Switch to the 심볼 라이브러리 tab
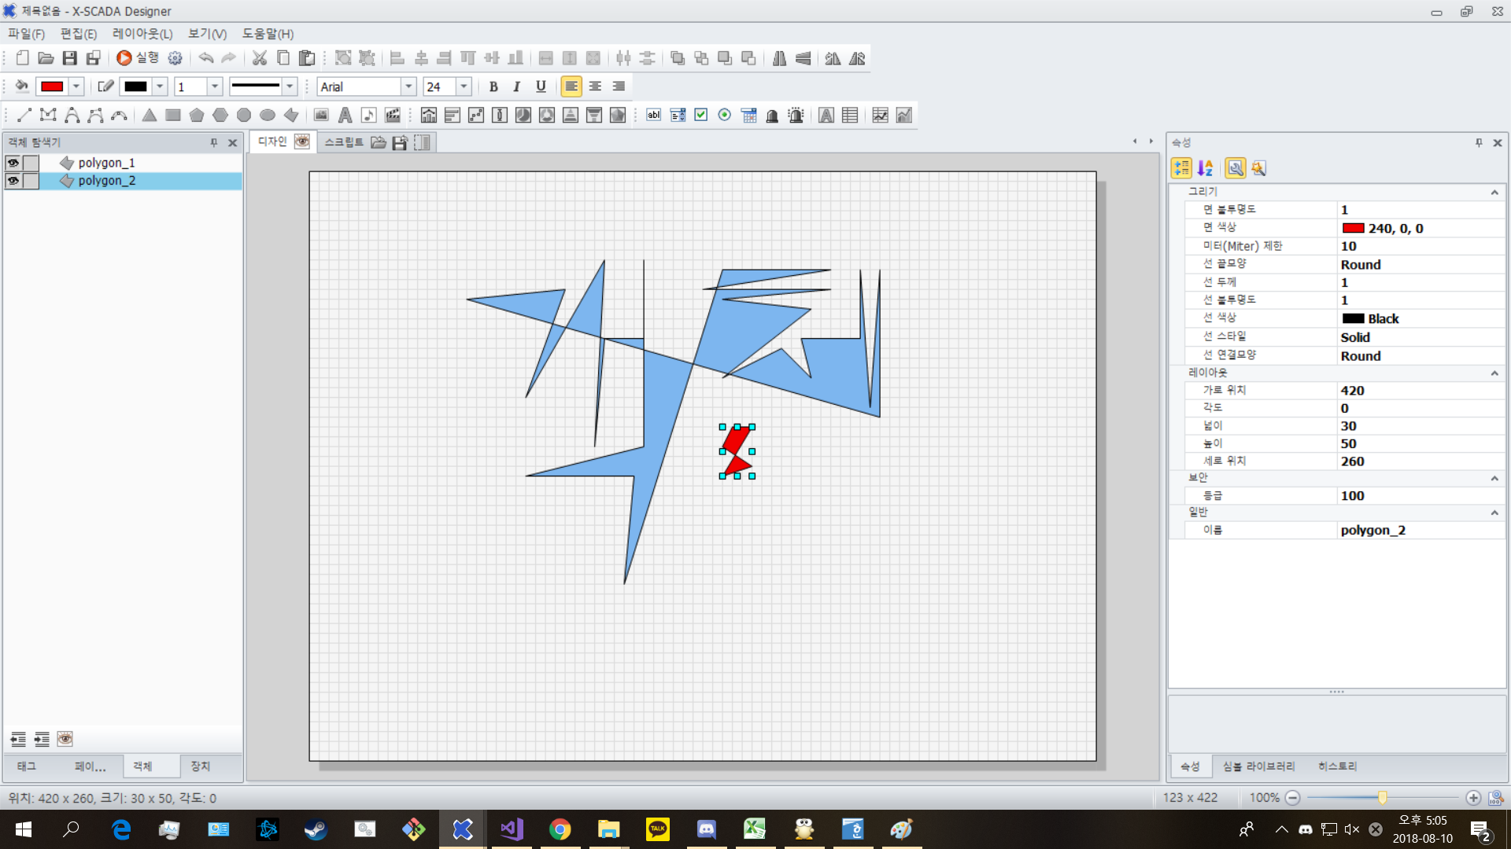The height and width of the screenshot is (849, 1511). pyautogui.click(x=1258, y=766)
